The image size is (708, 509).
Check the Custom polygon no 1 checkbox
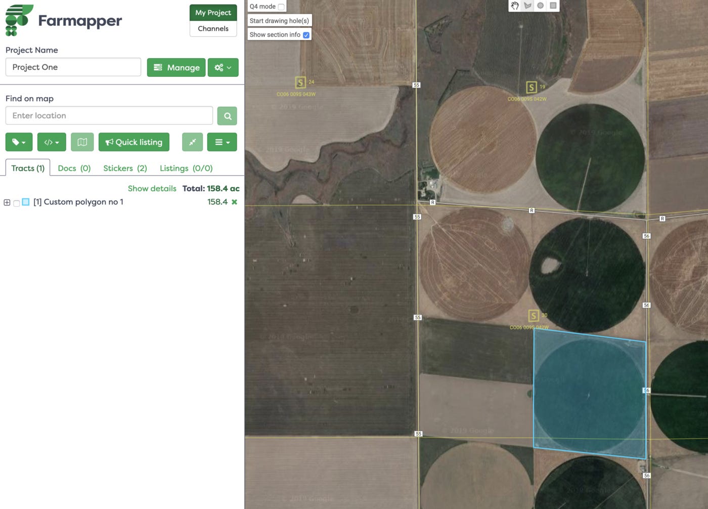[16, 203]
